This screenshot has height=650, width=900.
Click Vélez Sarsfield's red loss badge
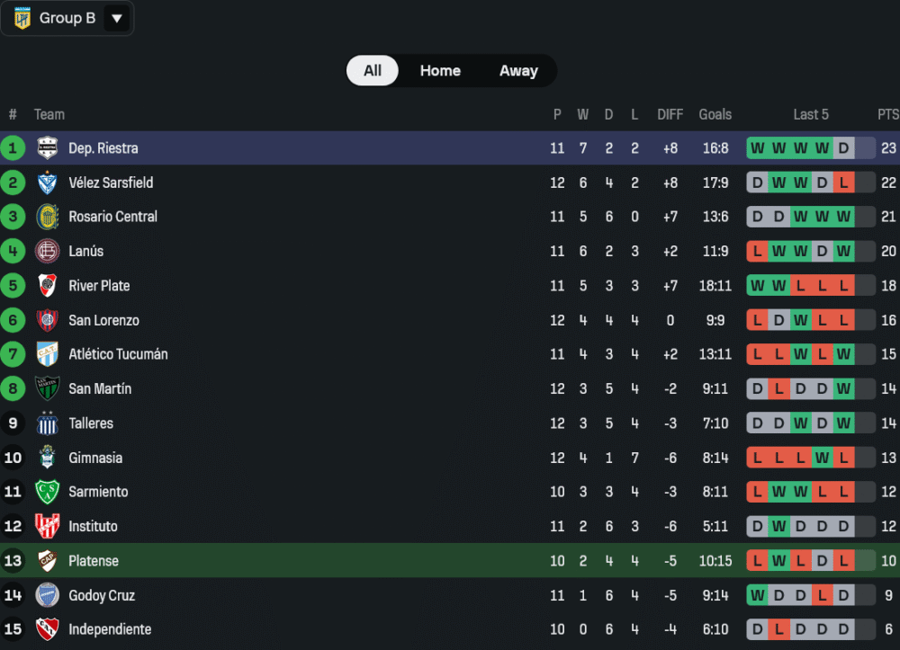pyautogui.click(x=843, y=183)
